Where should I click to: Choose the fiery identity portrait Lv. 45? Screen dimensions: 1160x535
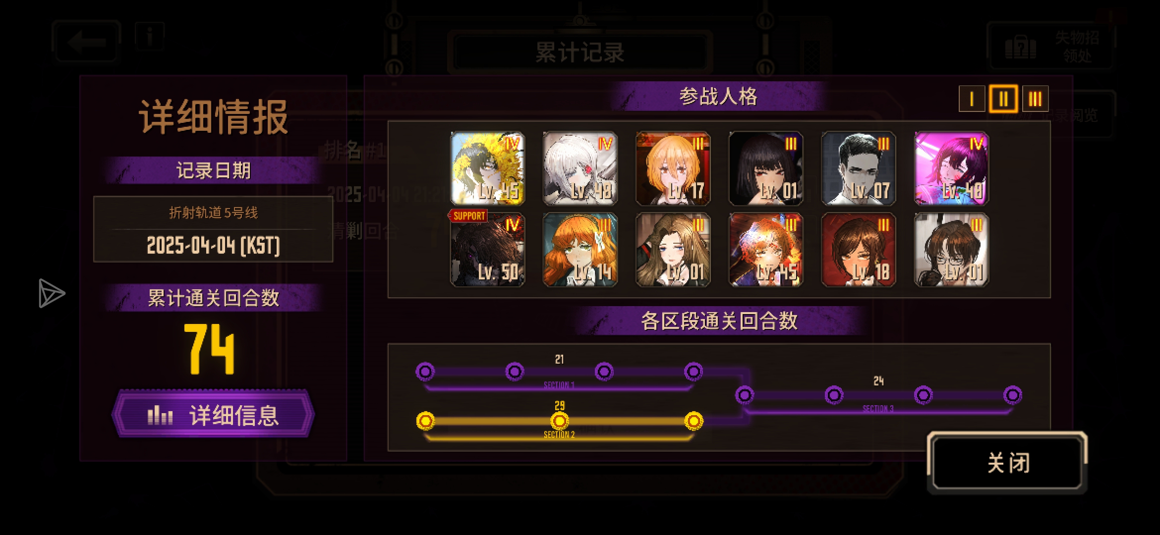click(766, 250)
